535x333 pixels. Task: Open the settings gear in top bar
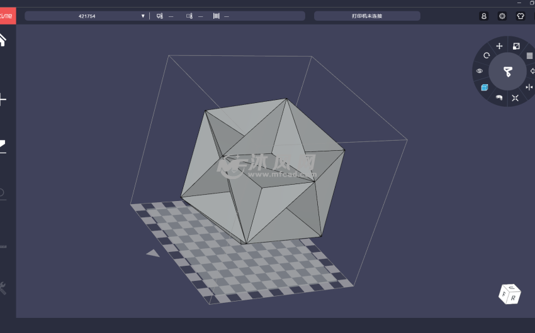(x=502, y=16)
